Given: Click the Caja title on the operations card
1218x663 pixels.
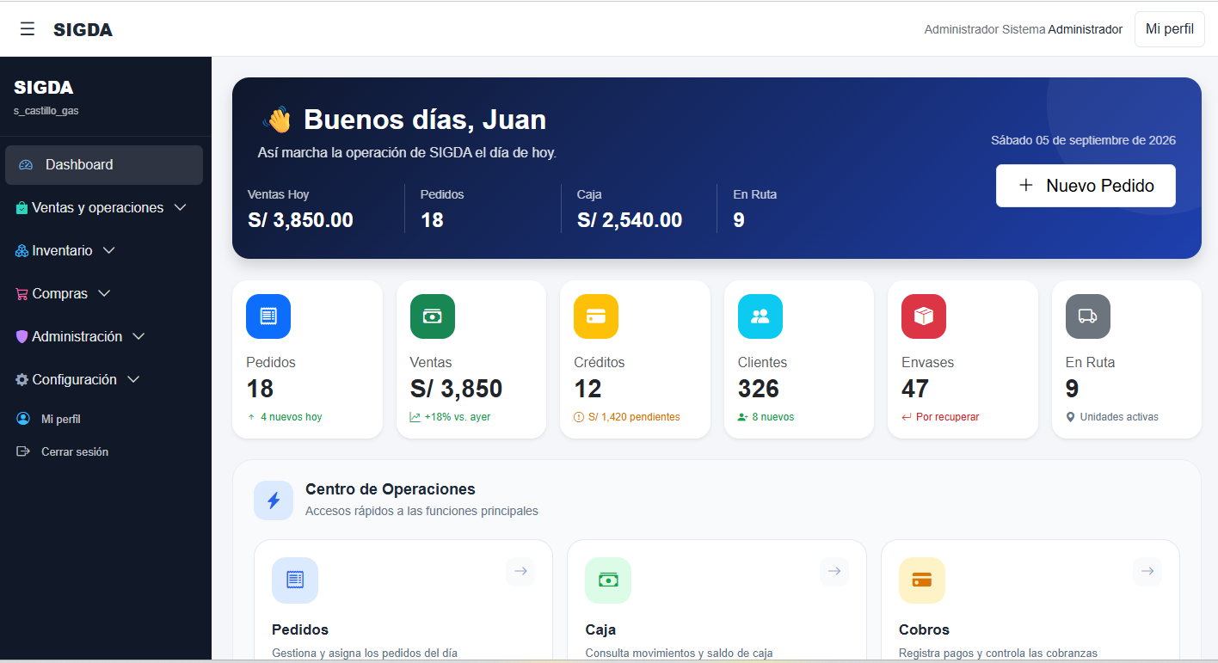Looking at the screenshot, I should point(600,629).
